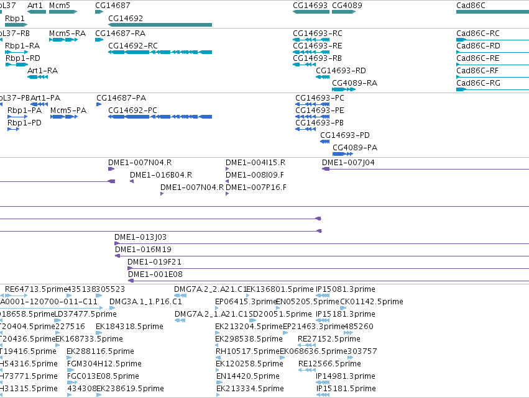Viewport: 529px width, 398px height.
Task: Click the Rbp1-RD transcript label
Action: point(22,58)
